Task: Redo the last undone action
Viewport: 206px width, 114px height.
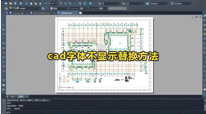Action: (x=53, y=3)
